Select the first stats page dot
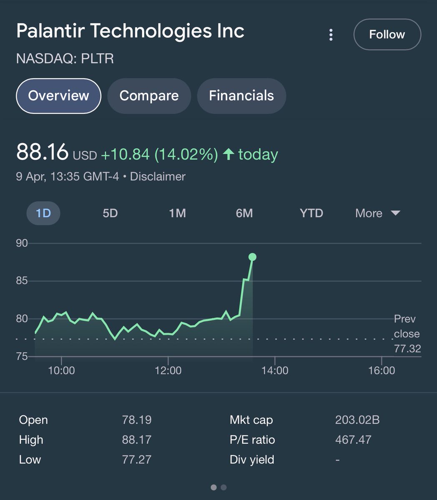Image resolution: width=437 pixels, height=500 pixels. [213, 487]
